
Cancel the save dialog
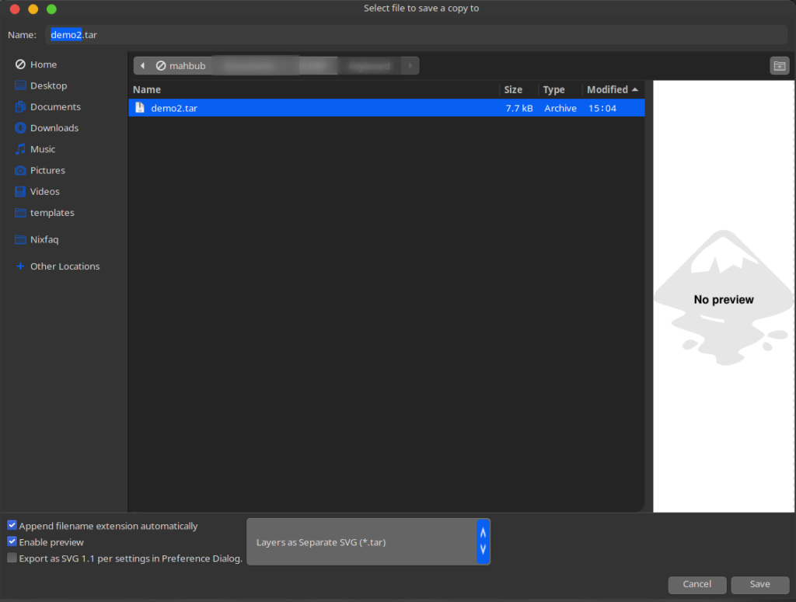coord(696,584)
